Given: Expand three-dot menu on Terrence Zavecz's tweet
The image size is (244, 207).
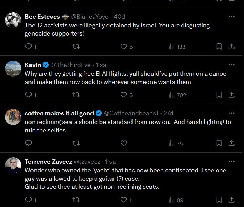Looking at the screenshot, I should click(231, 162).
